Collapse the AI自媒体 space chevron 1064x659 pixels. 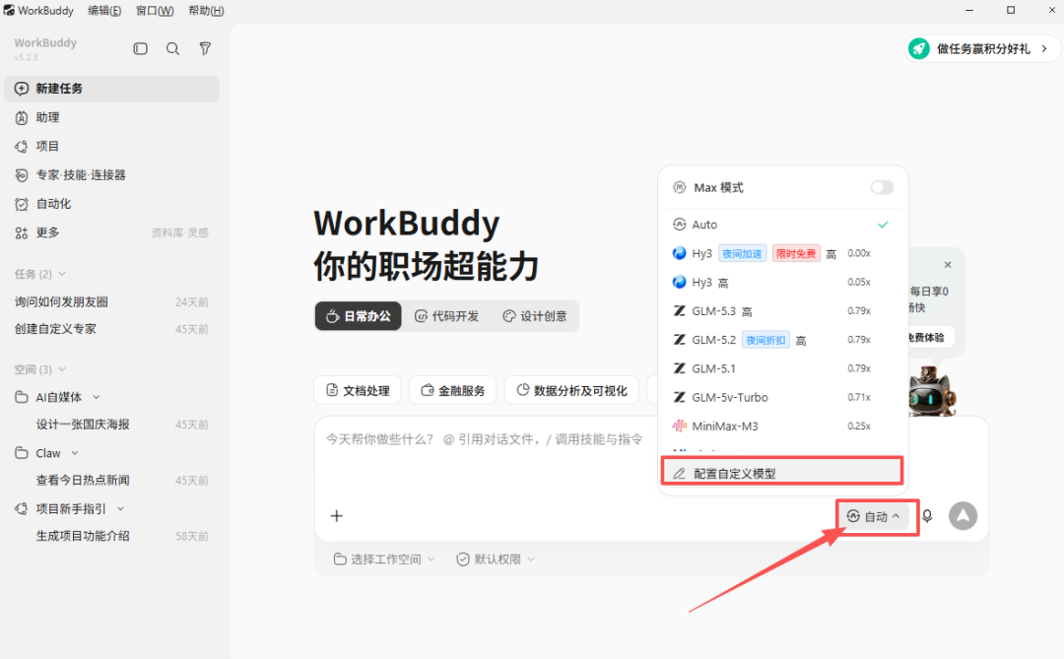pos(97,397)
